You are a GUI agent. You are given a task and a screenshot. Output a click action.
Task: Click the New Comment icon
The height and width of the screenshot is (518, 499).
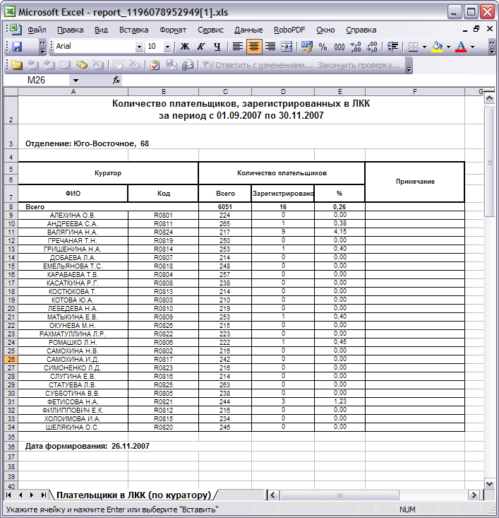tap(16, 65)
